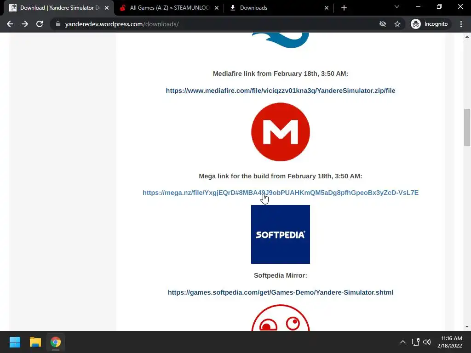The image size is (471, 353).
Task: Click the scrollbar up arrow
Action: pos(467,37)
